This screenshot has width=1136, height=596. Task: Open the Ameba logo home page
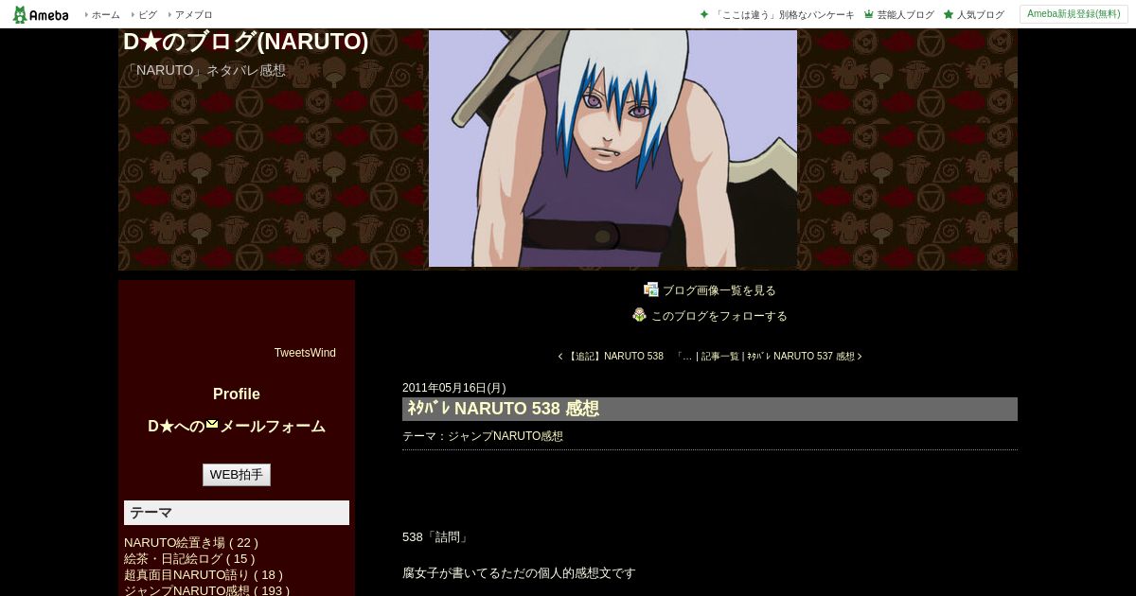tap(41, 14)
